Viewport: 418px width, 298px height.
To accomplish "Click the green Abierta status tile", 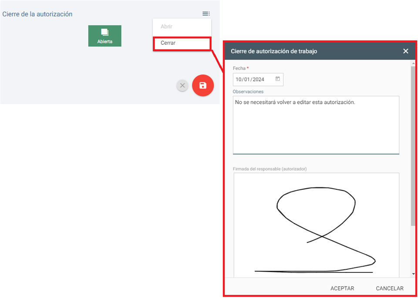I will coord(105,36).
